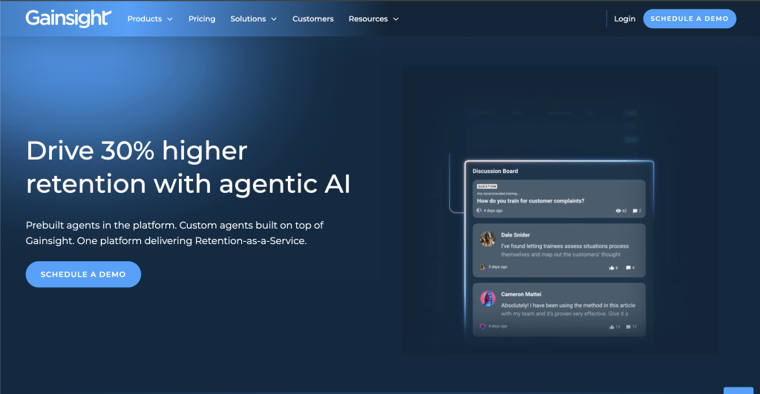
Task: Click the Cameron Mattei name
Action: (521, 294)
